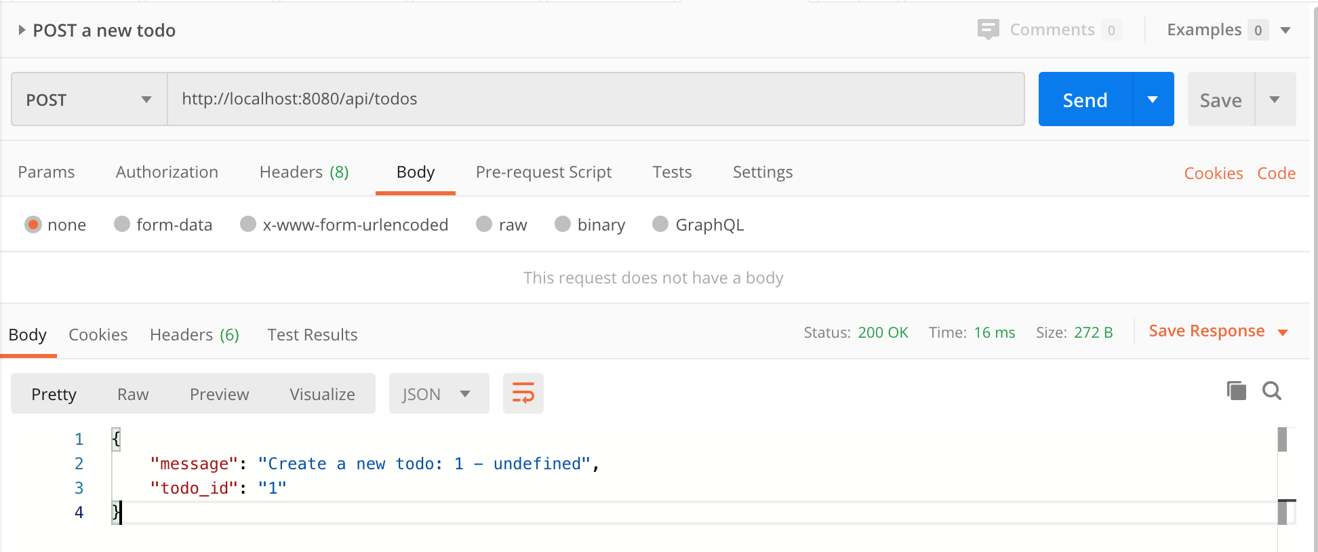
Task: Click the "Create a new todo" value
Action: (424, 464)
